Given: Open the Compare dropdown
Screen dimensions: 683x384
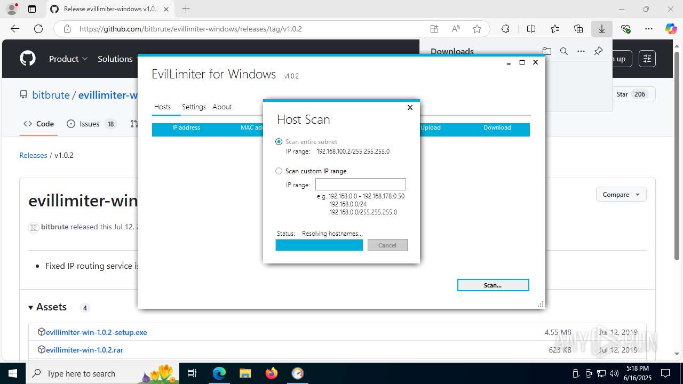Looking at the screenshot, I should click(621, 195).
